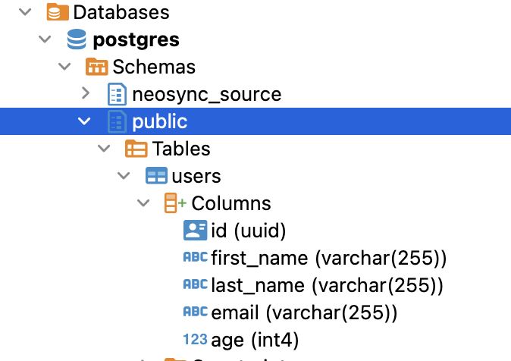
Task: Collapse the Schemas node
Action: pos(64,67)
